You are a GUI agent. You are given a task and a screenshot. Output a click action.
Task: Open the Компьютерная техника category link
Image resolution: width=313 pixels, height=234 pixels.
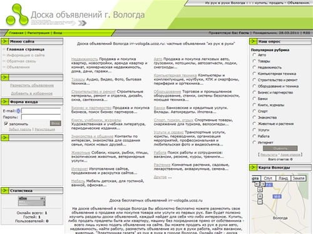coord(175,76)
